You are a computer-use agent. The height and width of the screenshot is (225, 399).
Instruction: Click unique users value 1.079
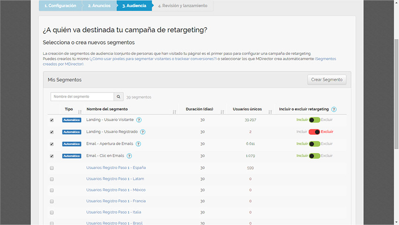point(250,156)
